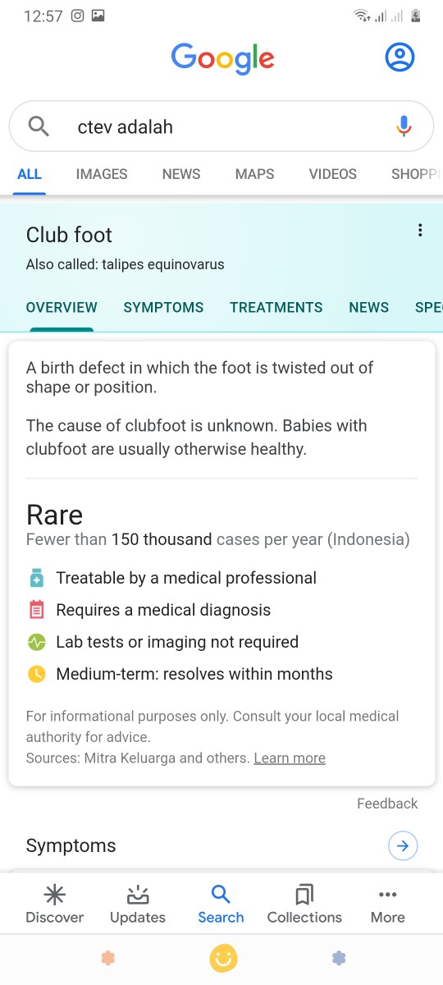Click the Google logo
Viewport: 443px width, 985px height.
(223, 57)
